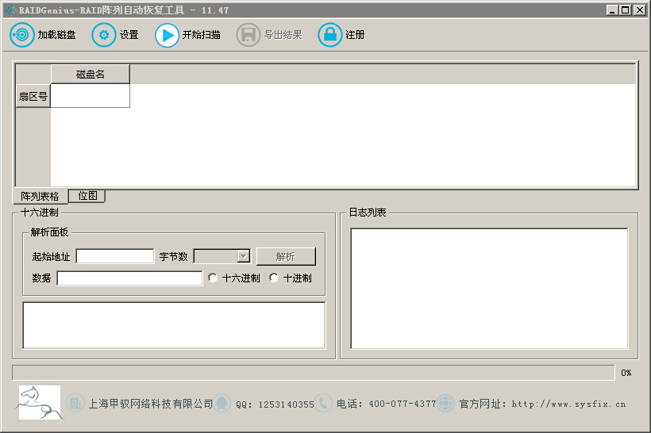
Task: Open settings via the gear icon
Action: [x=104, y=35]
